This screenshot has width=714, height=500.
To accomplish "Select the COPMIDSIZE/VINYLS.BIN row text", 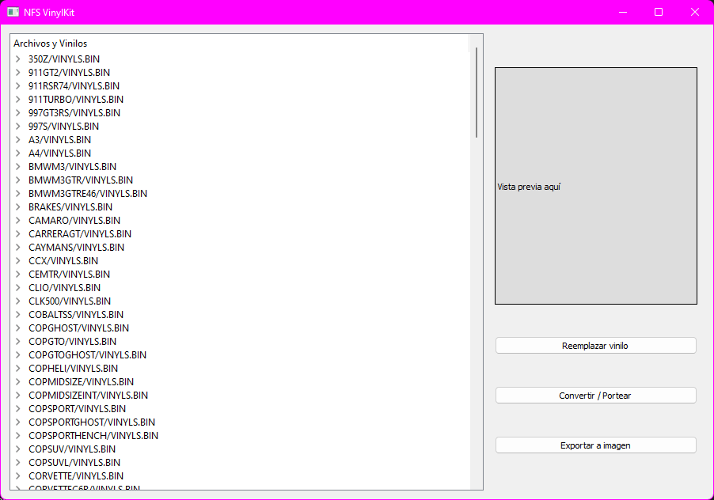I will coord(81,381).
